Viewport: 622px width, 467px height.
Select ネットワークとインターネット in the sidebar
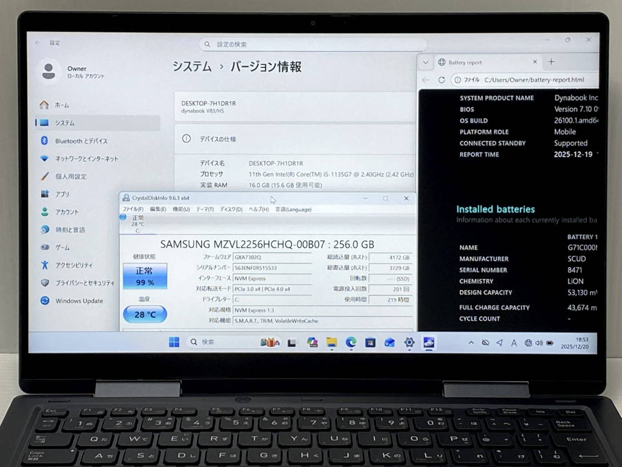click(x=86, y=158)
